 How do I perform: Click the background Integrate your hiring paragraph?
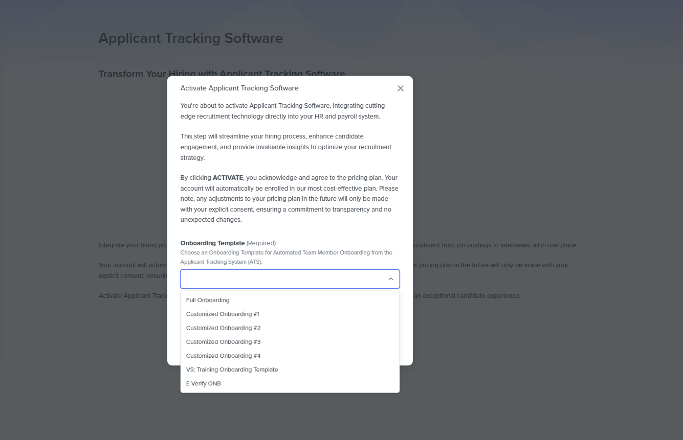point(133,245)
